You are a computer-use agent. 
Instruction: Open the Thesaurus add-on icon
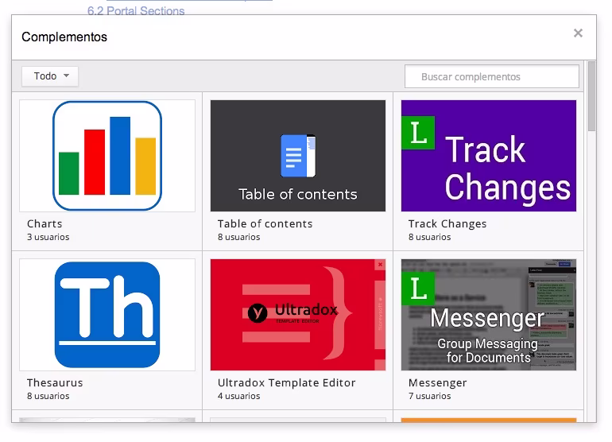coord(107,315)
